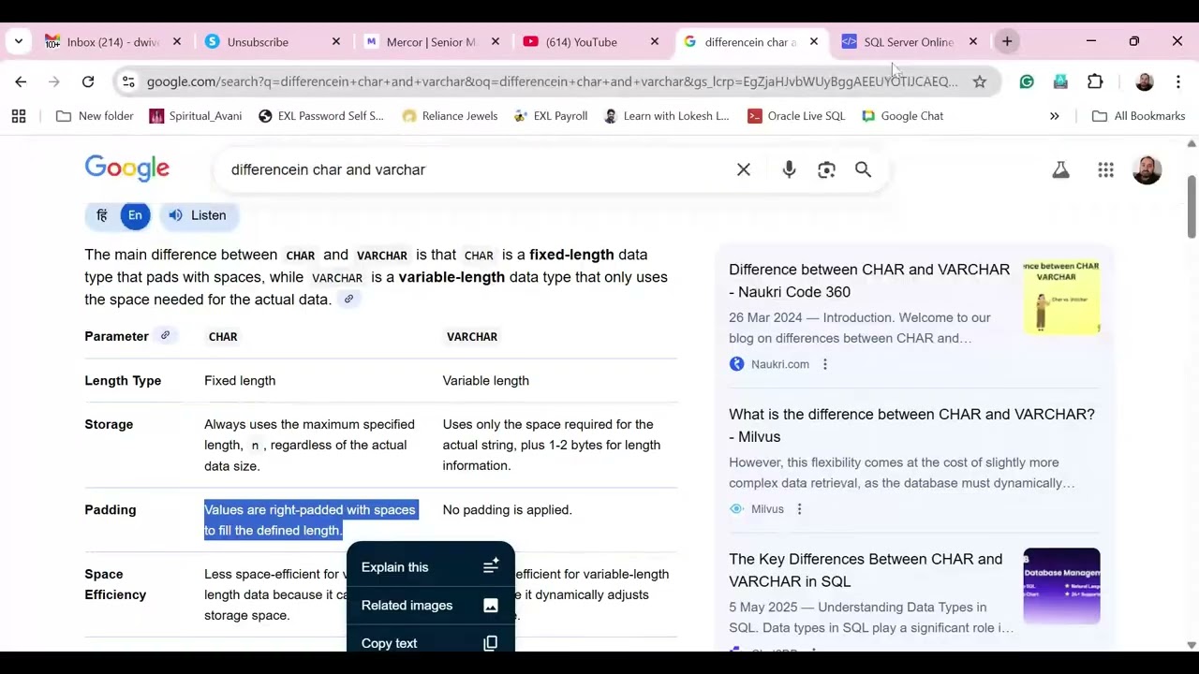Open the green extension icon beside Grammarly
The image size is (1199, 674).
[1060, 81]
